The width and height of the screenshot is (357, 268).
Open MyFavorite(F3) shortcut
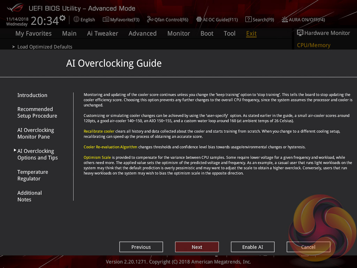coord(125,20)
